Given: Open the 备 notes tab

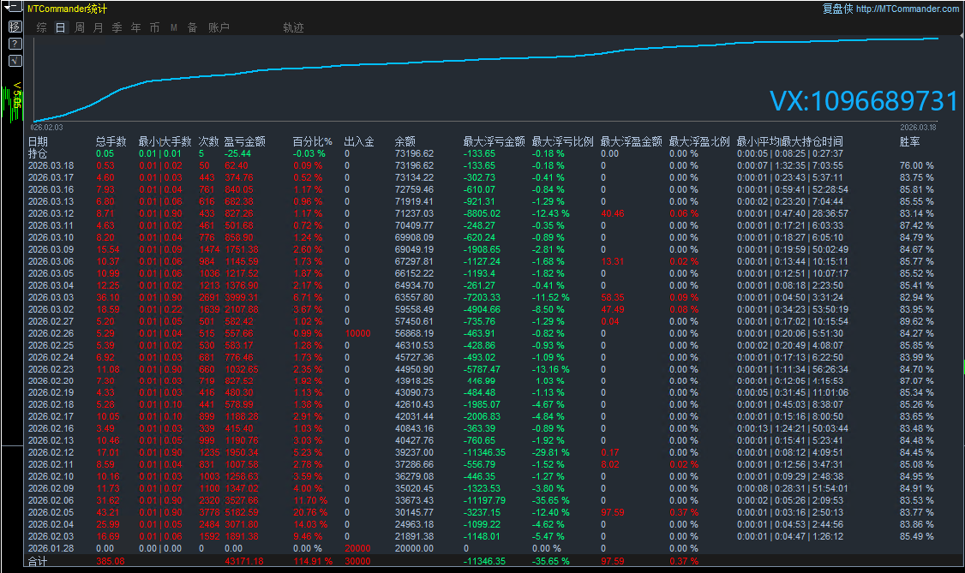Looking at the screenshot, I should [192, 27].
